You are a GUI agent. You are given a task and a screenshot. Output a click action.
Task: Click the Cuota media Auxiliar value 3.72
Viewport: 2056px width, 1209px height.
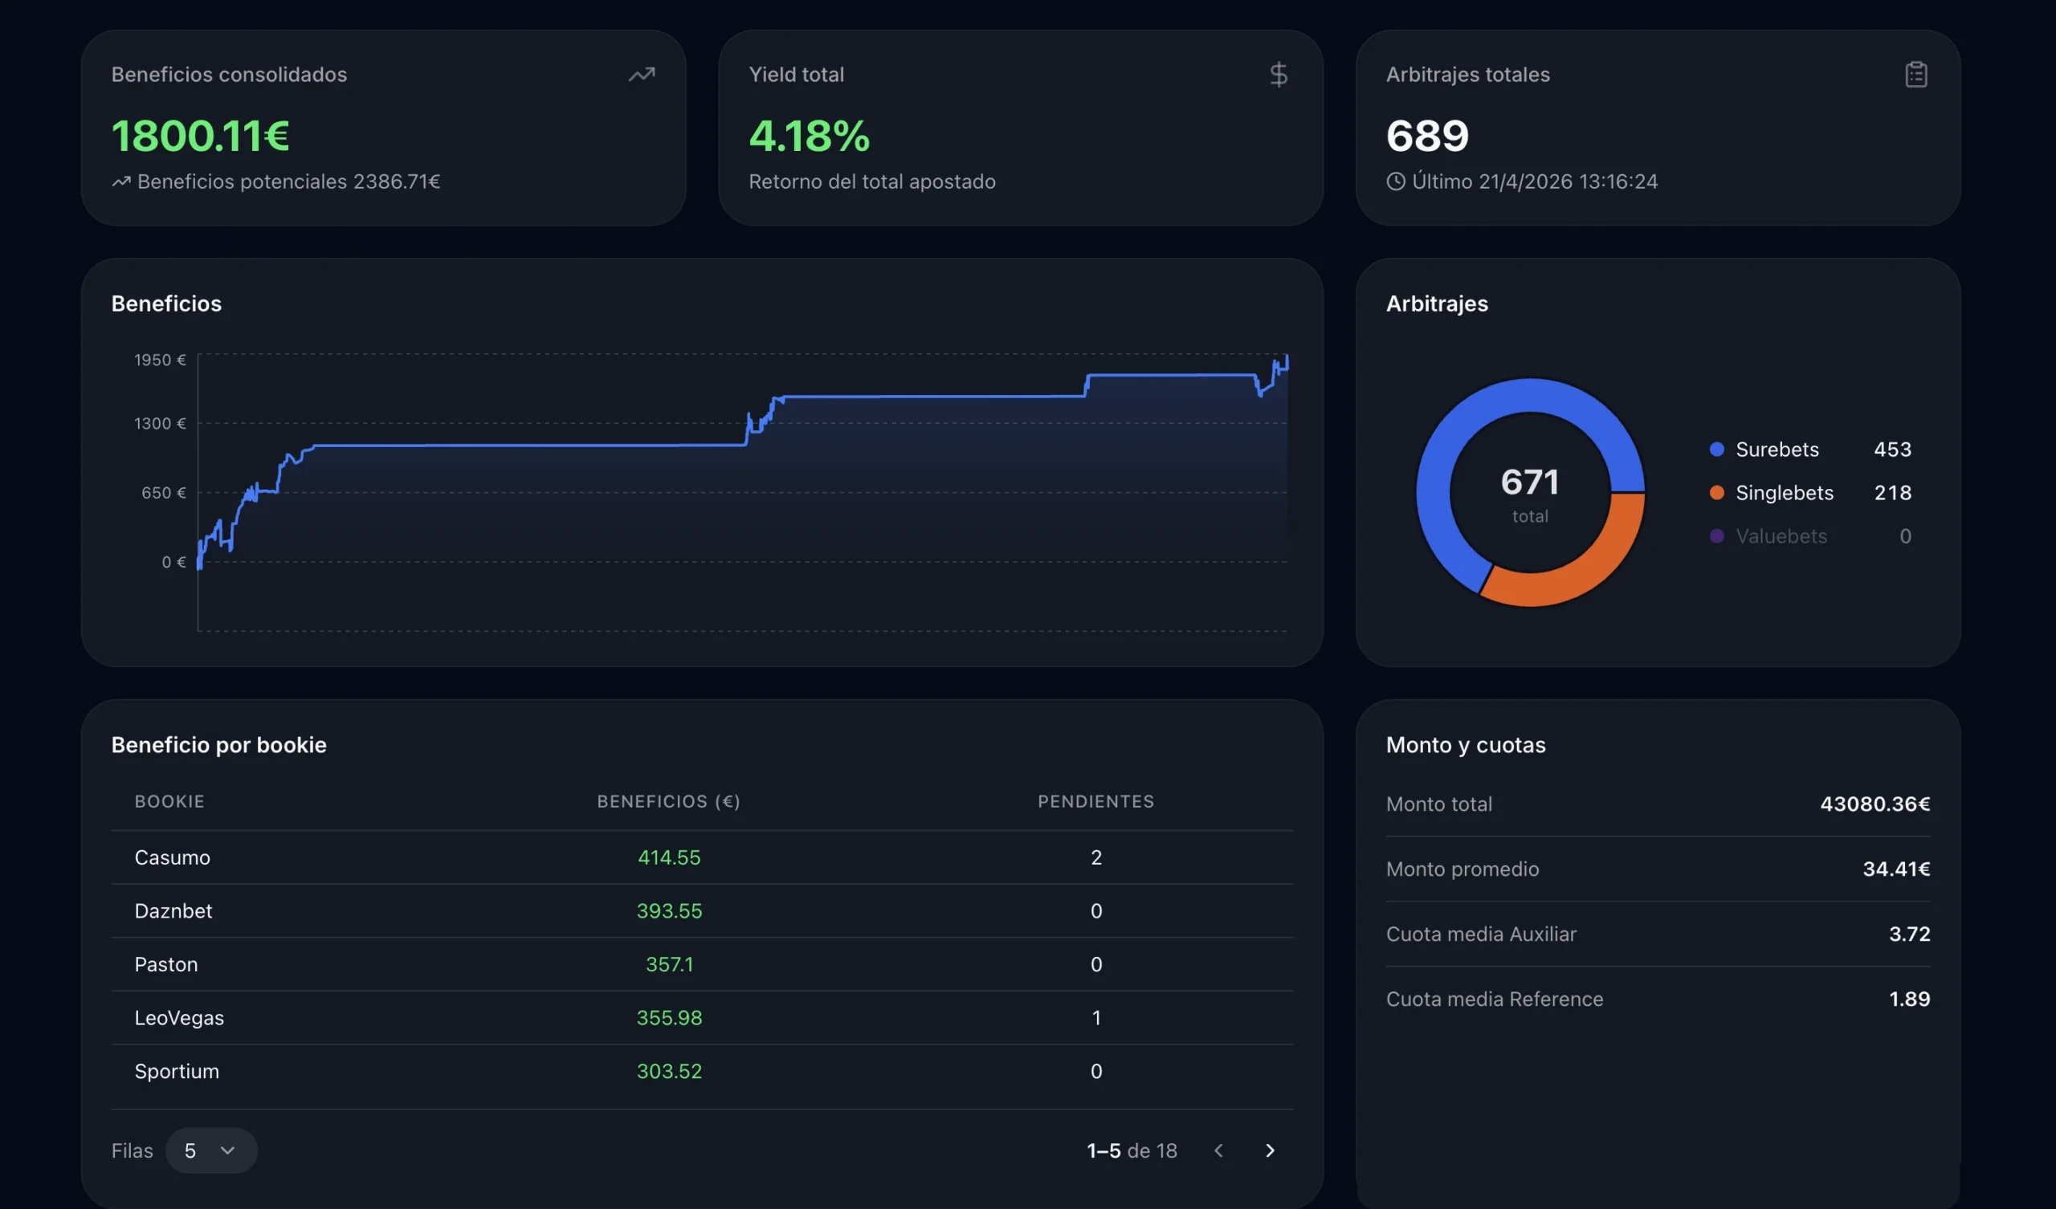[1909, 934]
